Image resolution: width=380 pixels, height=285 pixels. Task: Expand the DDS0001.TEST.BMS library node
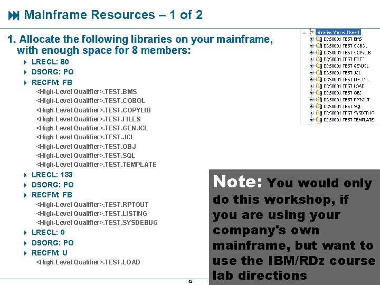312,39
